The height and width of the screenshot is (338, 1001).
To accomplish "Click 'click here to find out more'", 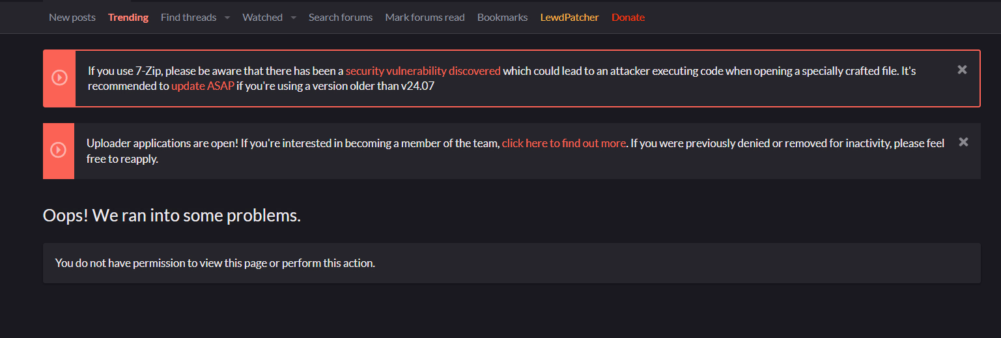I will coord(563,143).
